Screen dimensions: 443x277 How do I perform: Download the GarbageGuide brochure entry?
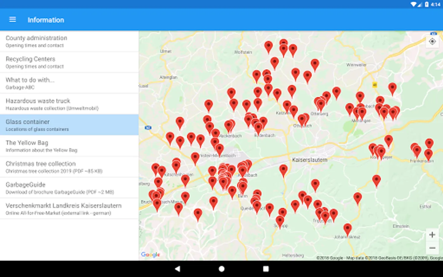(x=69, y=188)
